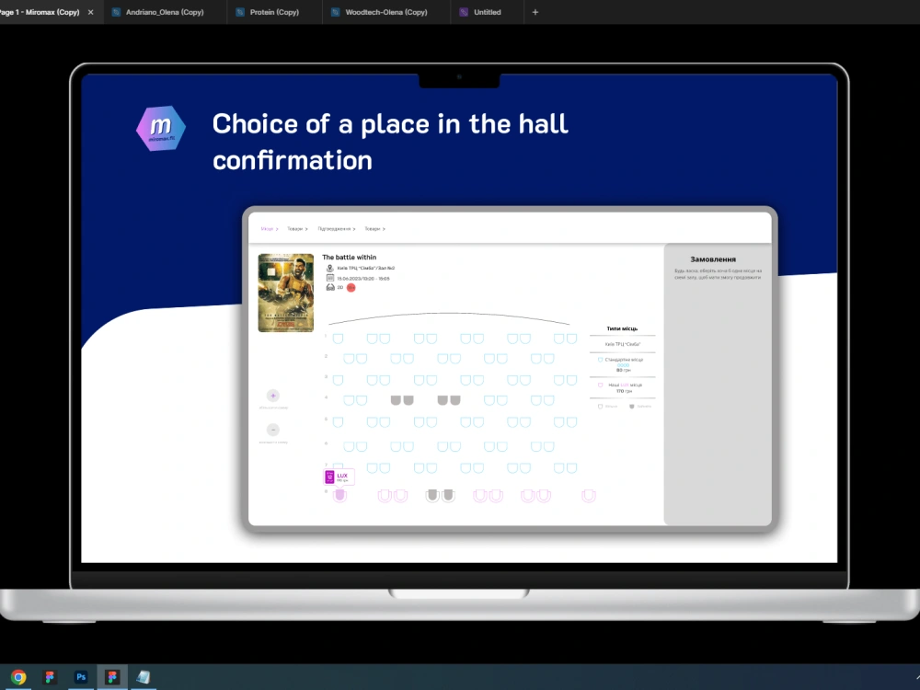This screenshot has height=690, width=920.
Task: Click the 170 грн LUX price text
Action: click(623, 391)
